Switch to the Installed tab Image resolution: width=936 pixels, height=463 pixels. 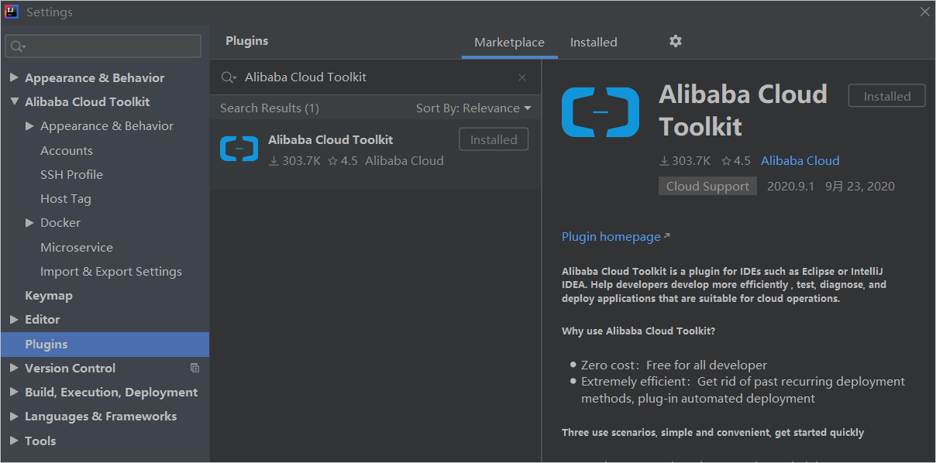tap(594, 42)
